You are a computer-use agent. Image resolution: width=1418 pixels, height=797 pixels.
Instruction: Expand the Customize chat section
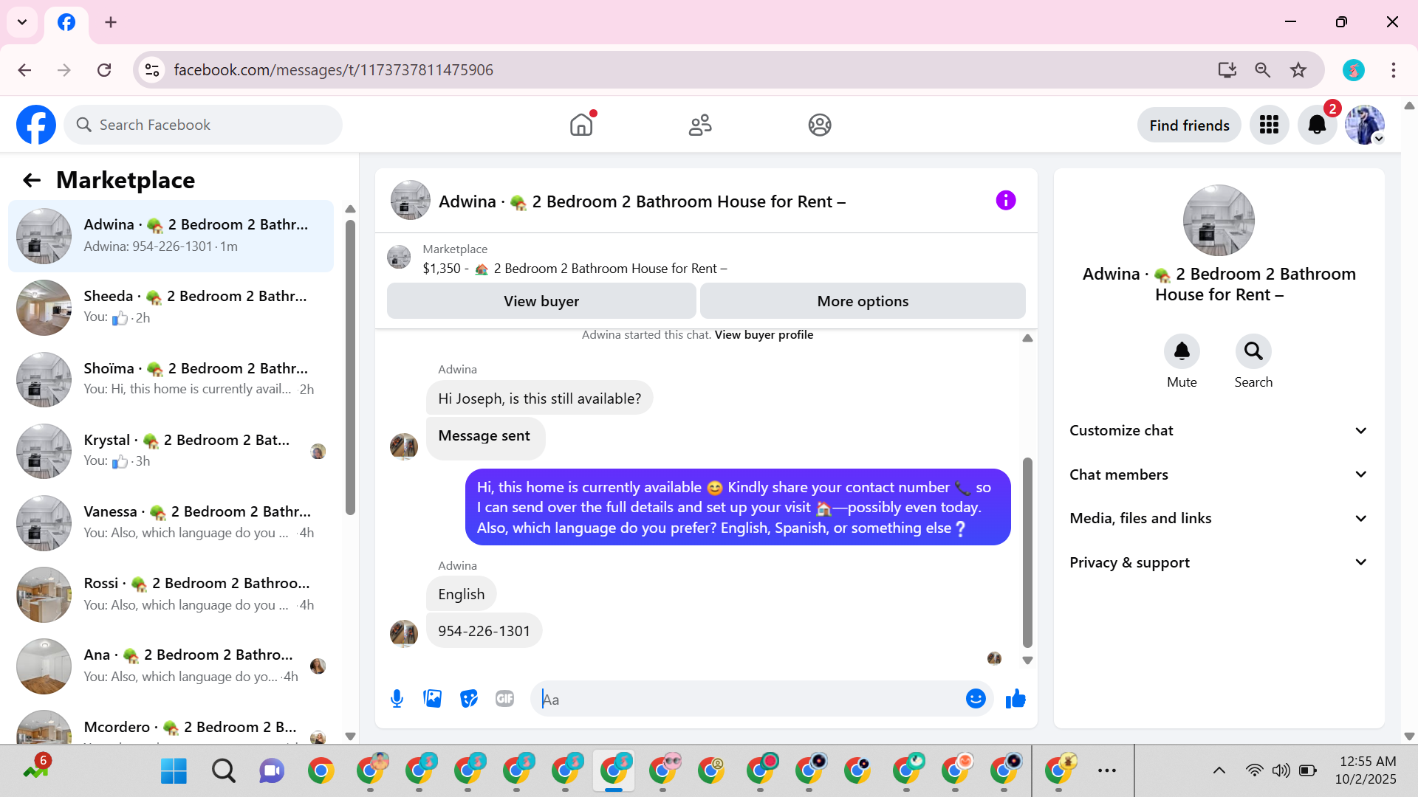(1218, 431)
